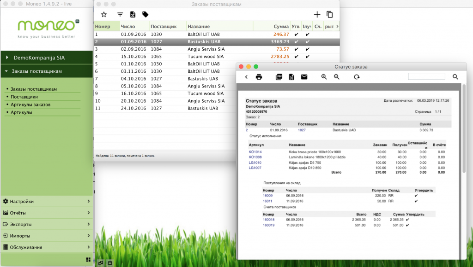Click the Утв. checkmark for order 1
473x267 pixels.
tap(296, 35)
